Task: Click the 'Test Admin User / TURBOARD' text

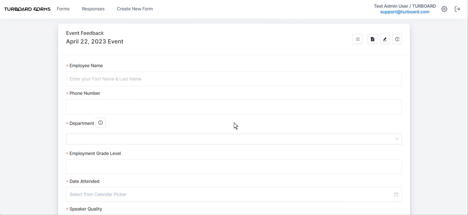Action: click(405, 6)
